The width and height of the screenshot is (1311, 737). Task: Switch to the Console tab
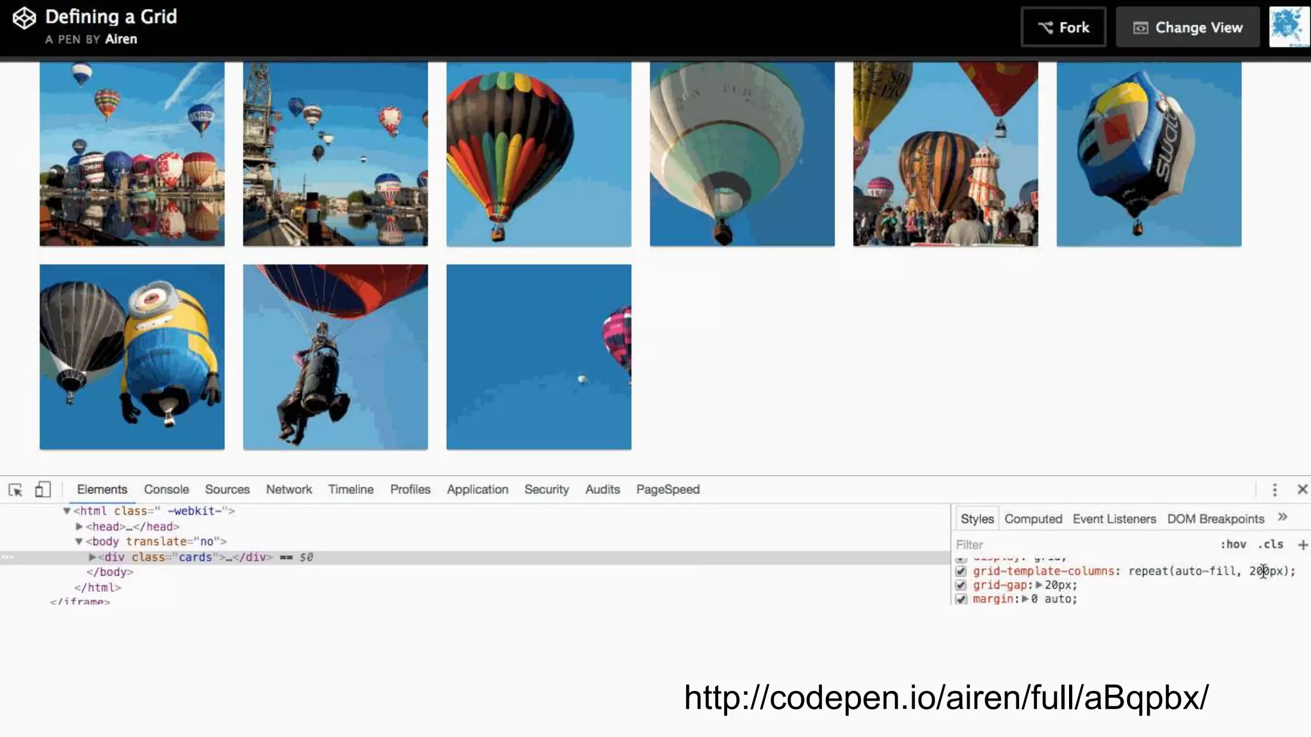pos(166,489)
